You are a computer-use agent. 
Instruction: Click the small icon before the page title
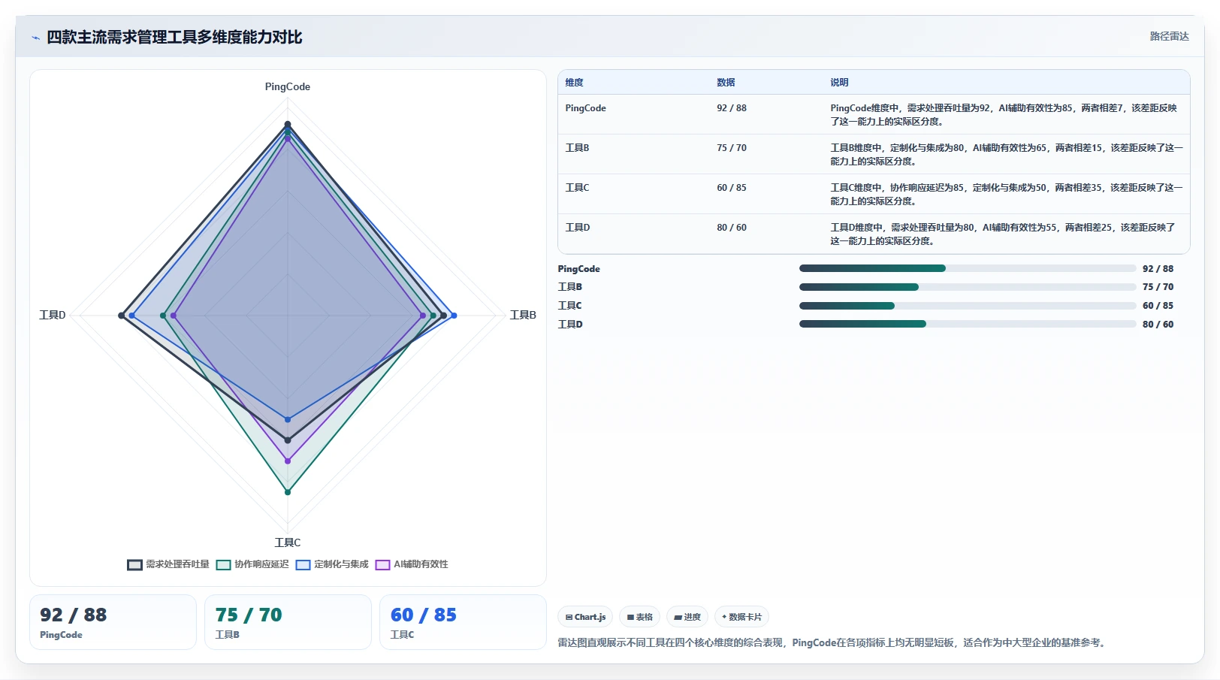(x=35, y=38)
